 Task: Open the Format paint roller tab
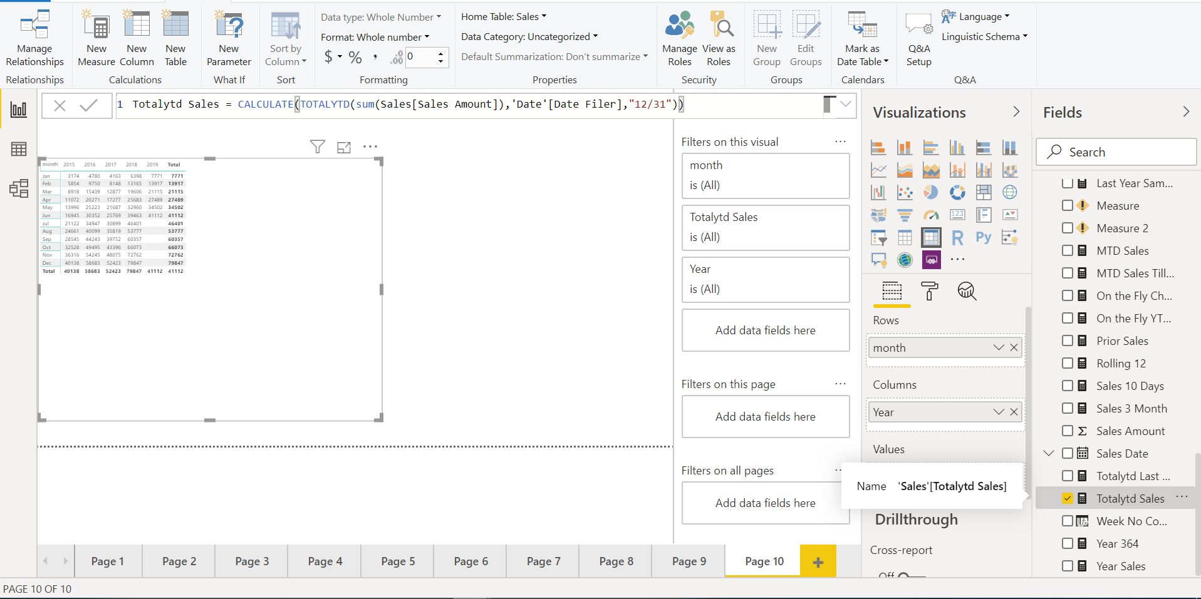click(x=930, y=291)
